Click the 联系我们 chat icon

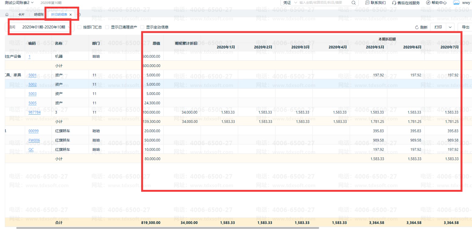[368, 3]
